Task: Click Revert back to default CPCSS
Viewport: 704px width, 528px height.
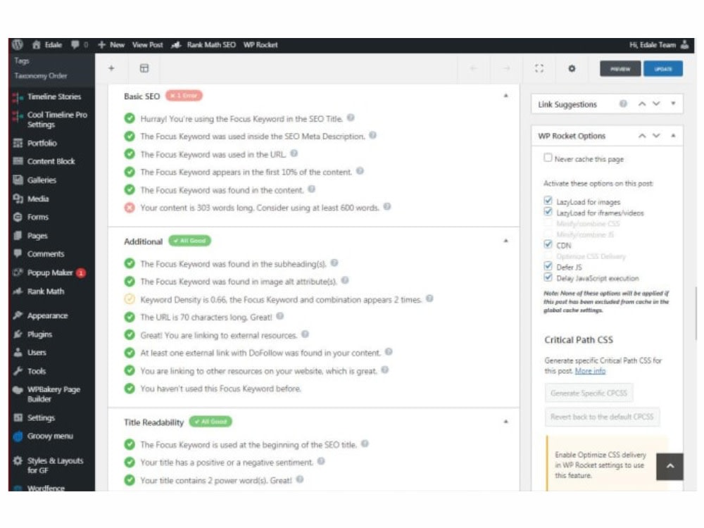Action: [602, 417]
